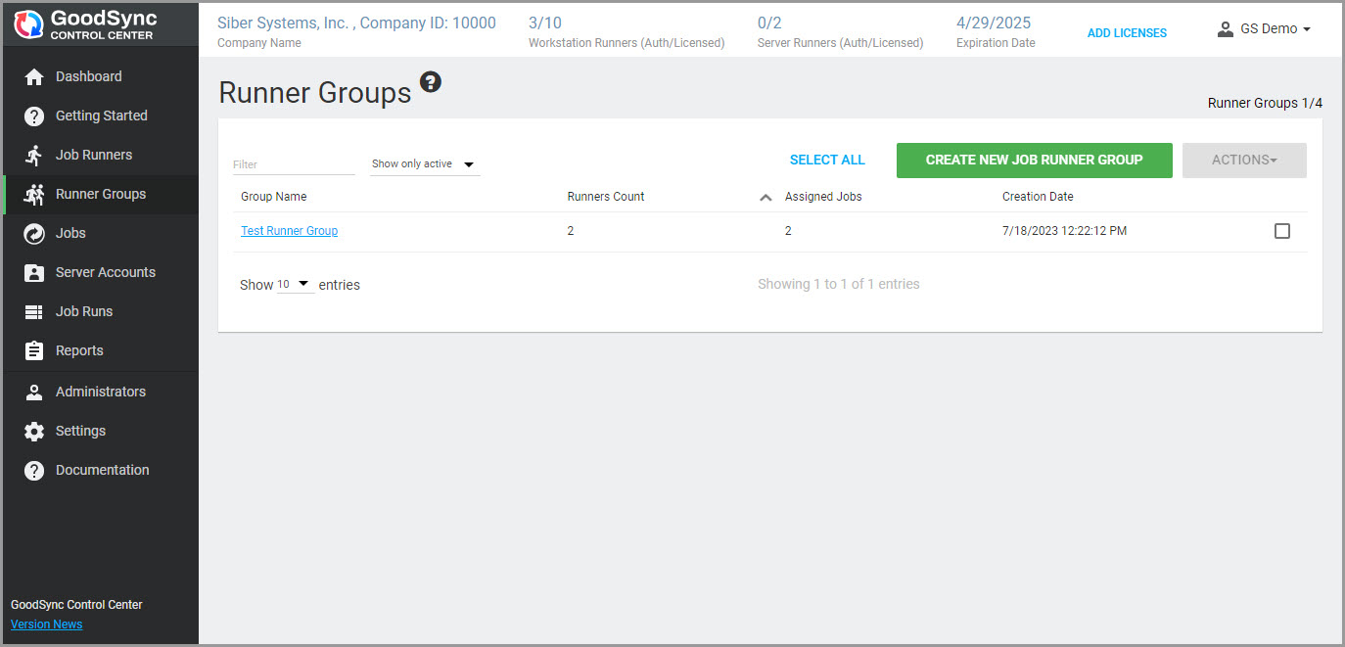Click the GoodSync Control Center logo

click(86, 24)
